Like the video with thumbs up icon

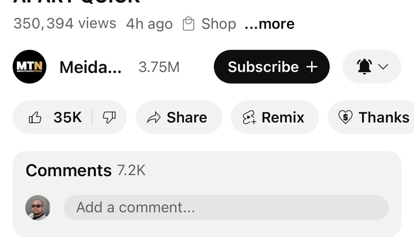coord(35,118)
